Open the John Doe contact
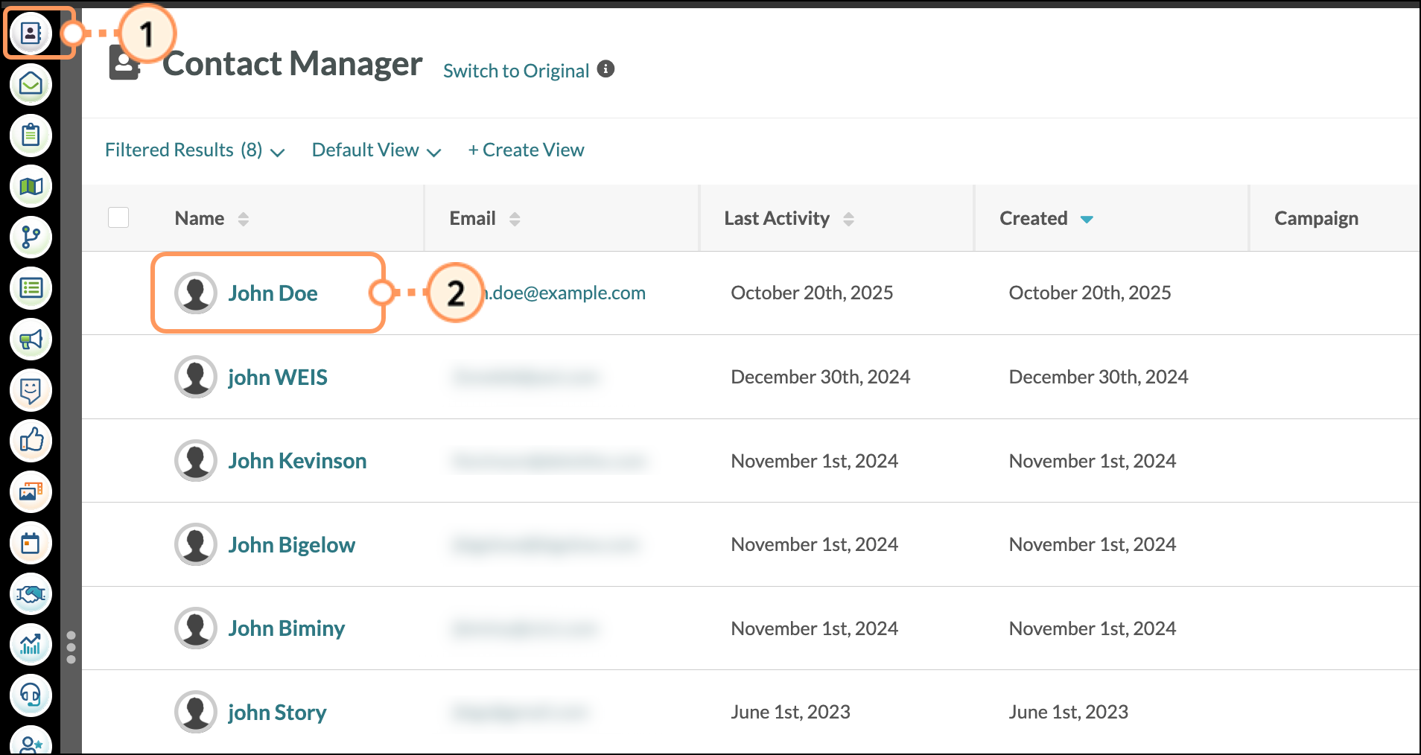This screenshot has height=755, width=1421. coord(273,293)
